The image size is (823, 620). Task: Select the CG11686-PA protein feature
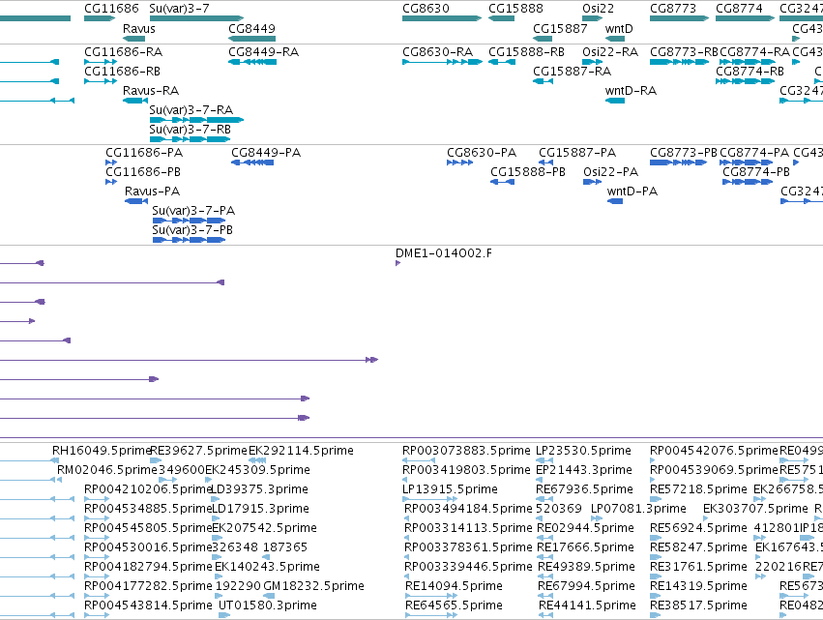[111, 162]
